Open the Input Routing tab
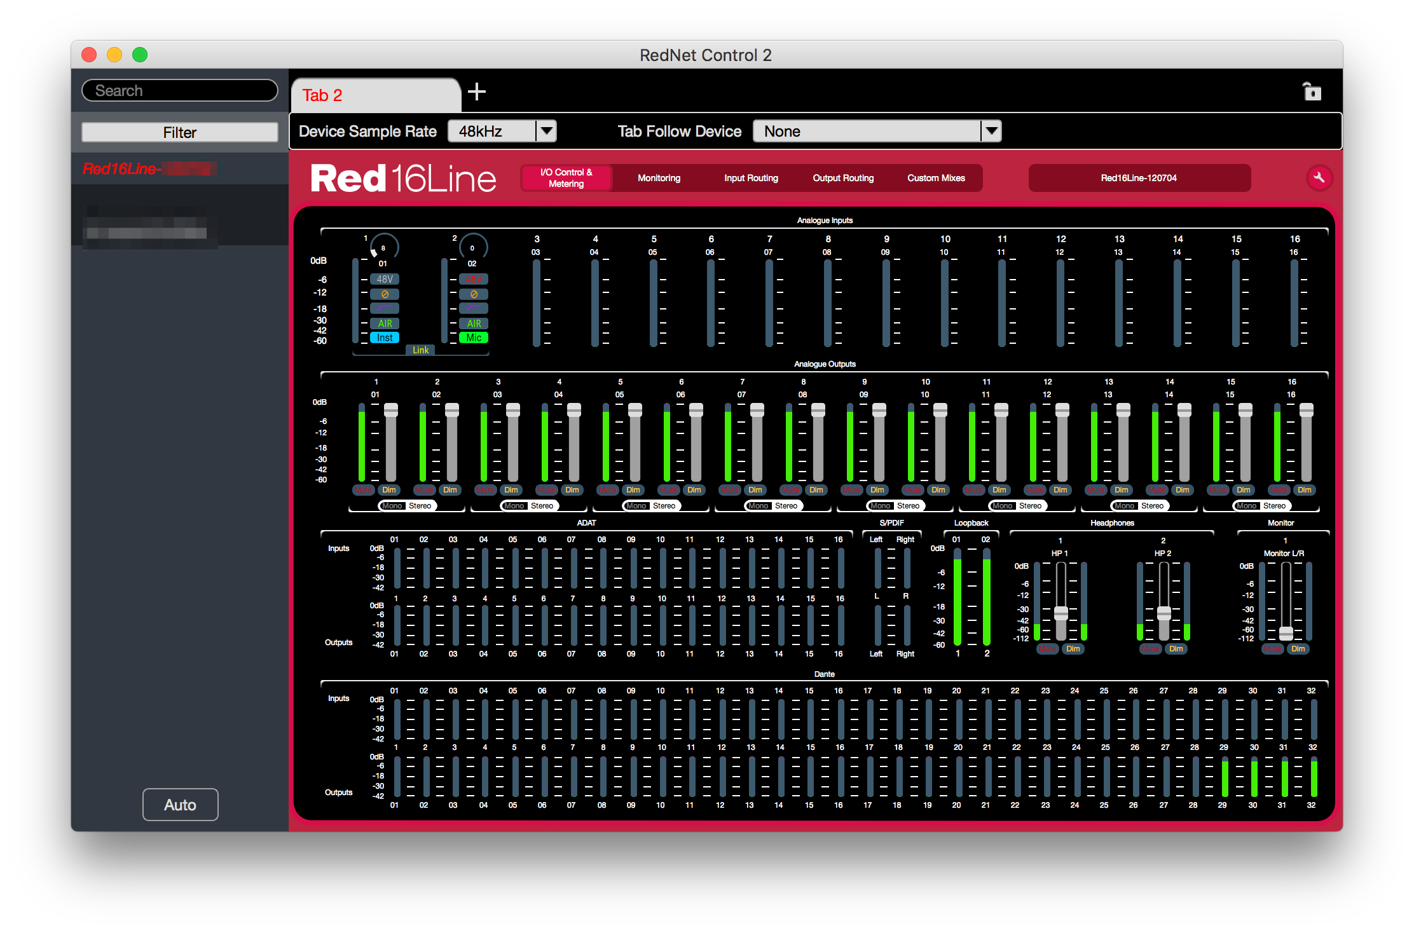This screenshot has width=1414, height=933. click(752, 178)
